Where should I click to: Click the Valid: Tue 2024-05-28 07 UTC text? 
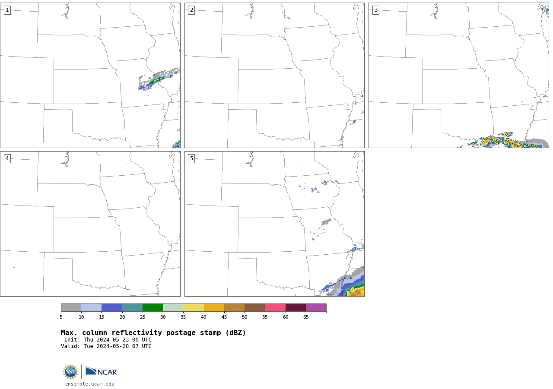(x=106, y=346)
